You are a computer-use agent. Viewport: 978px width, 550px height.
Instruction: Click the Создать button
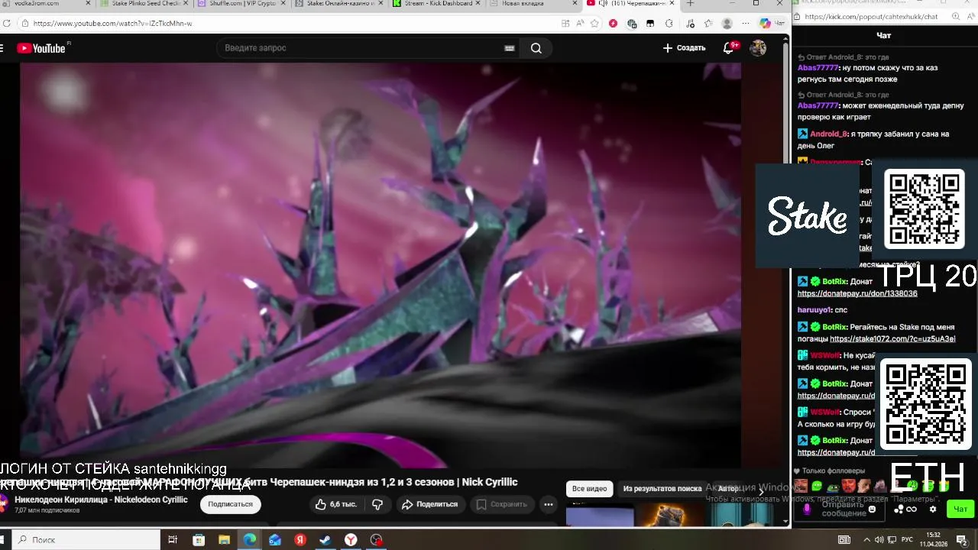click(684, 48)
